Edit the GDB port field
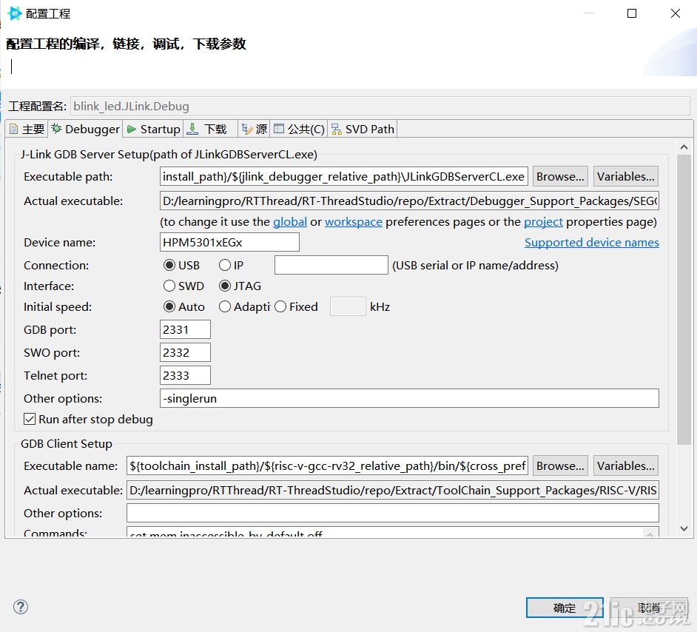697x632 pixels. tap(185, 330)
